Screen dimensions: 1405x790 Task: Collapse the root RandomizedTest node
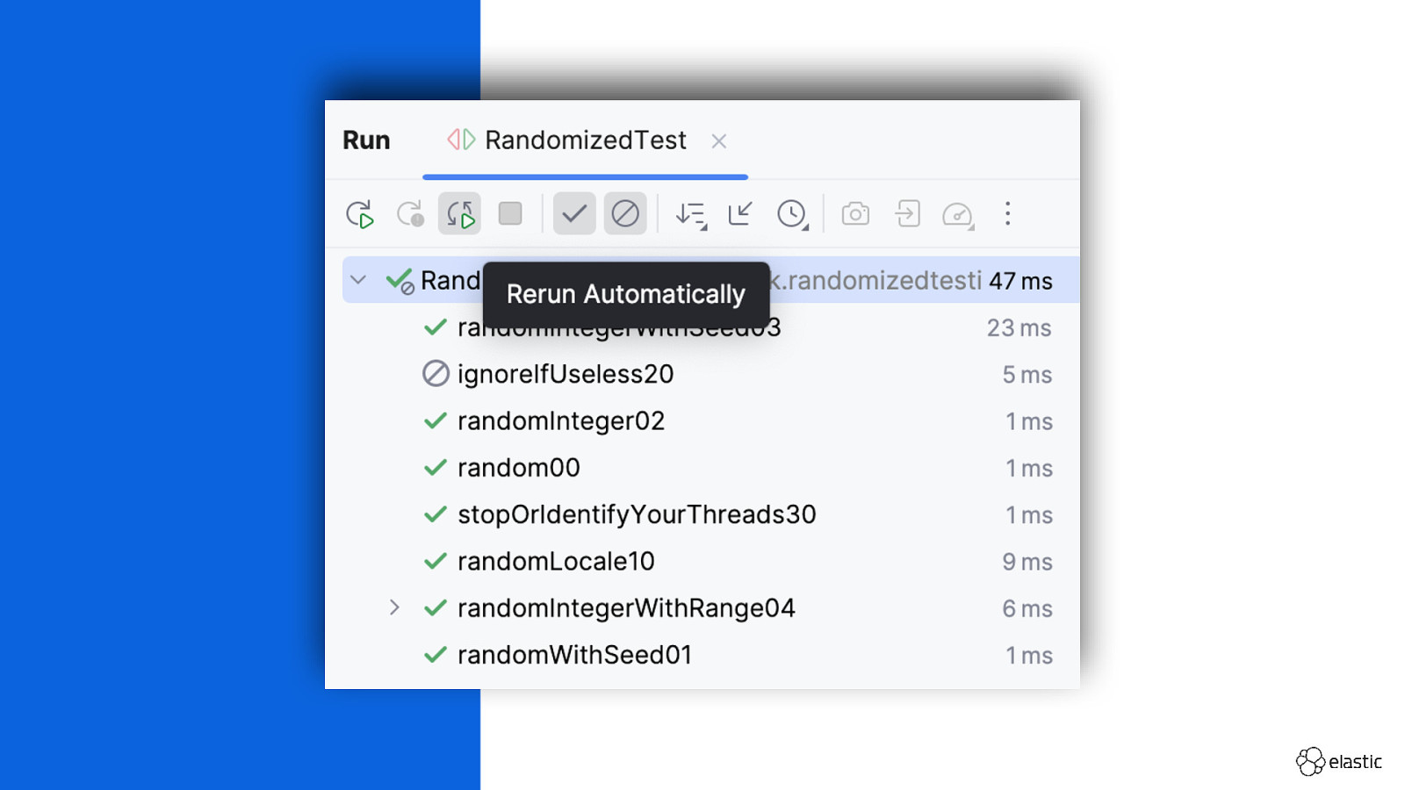(x=358, y=281)
